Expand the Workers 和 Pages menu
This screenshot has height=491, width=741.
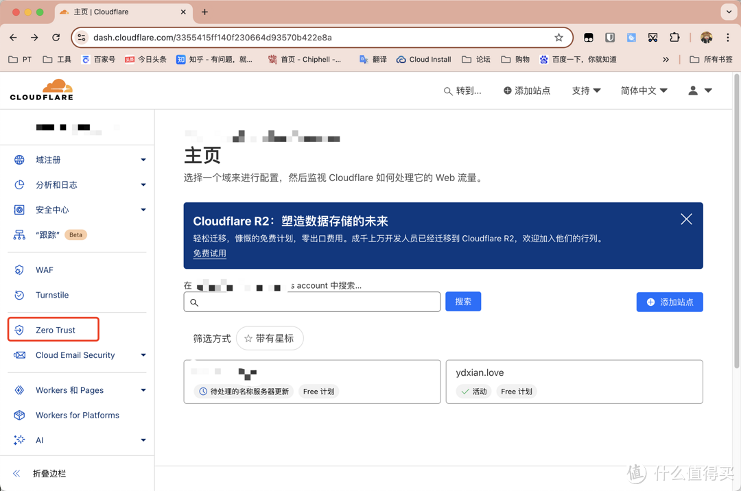(68, 390)
